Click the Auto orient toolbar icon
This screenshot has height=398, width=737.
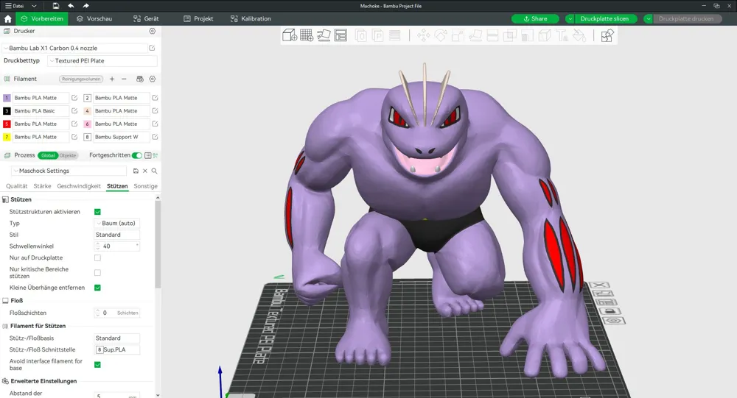(x=324, y=35)
